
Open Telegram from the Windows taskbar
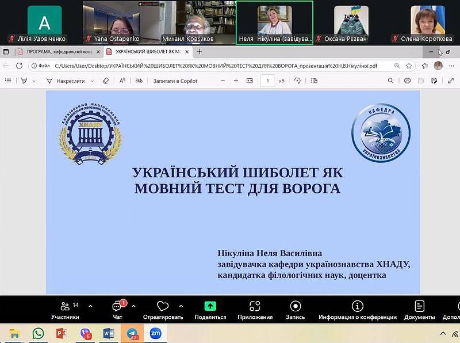(132, 333)
